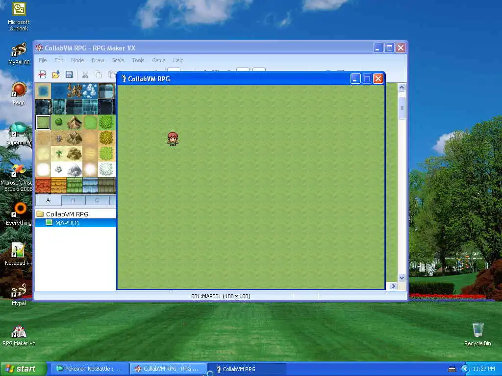Click the map scroll-right arrow
The image size is (502, 376).
point(394,286)
